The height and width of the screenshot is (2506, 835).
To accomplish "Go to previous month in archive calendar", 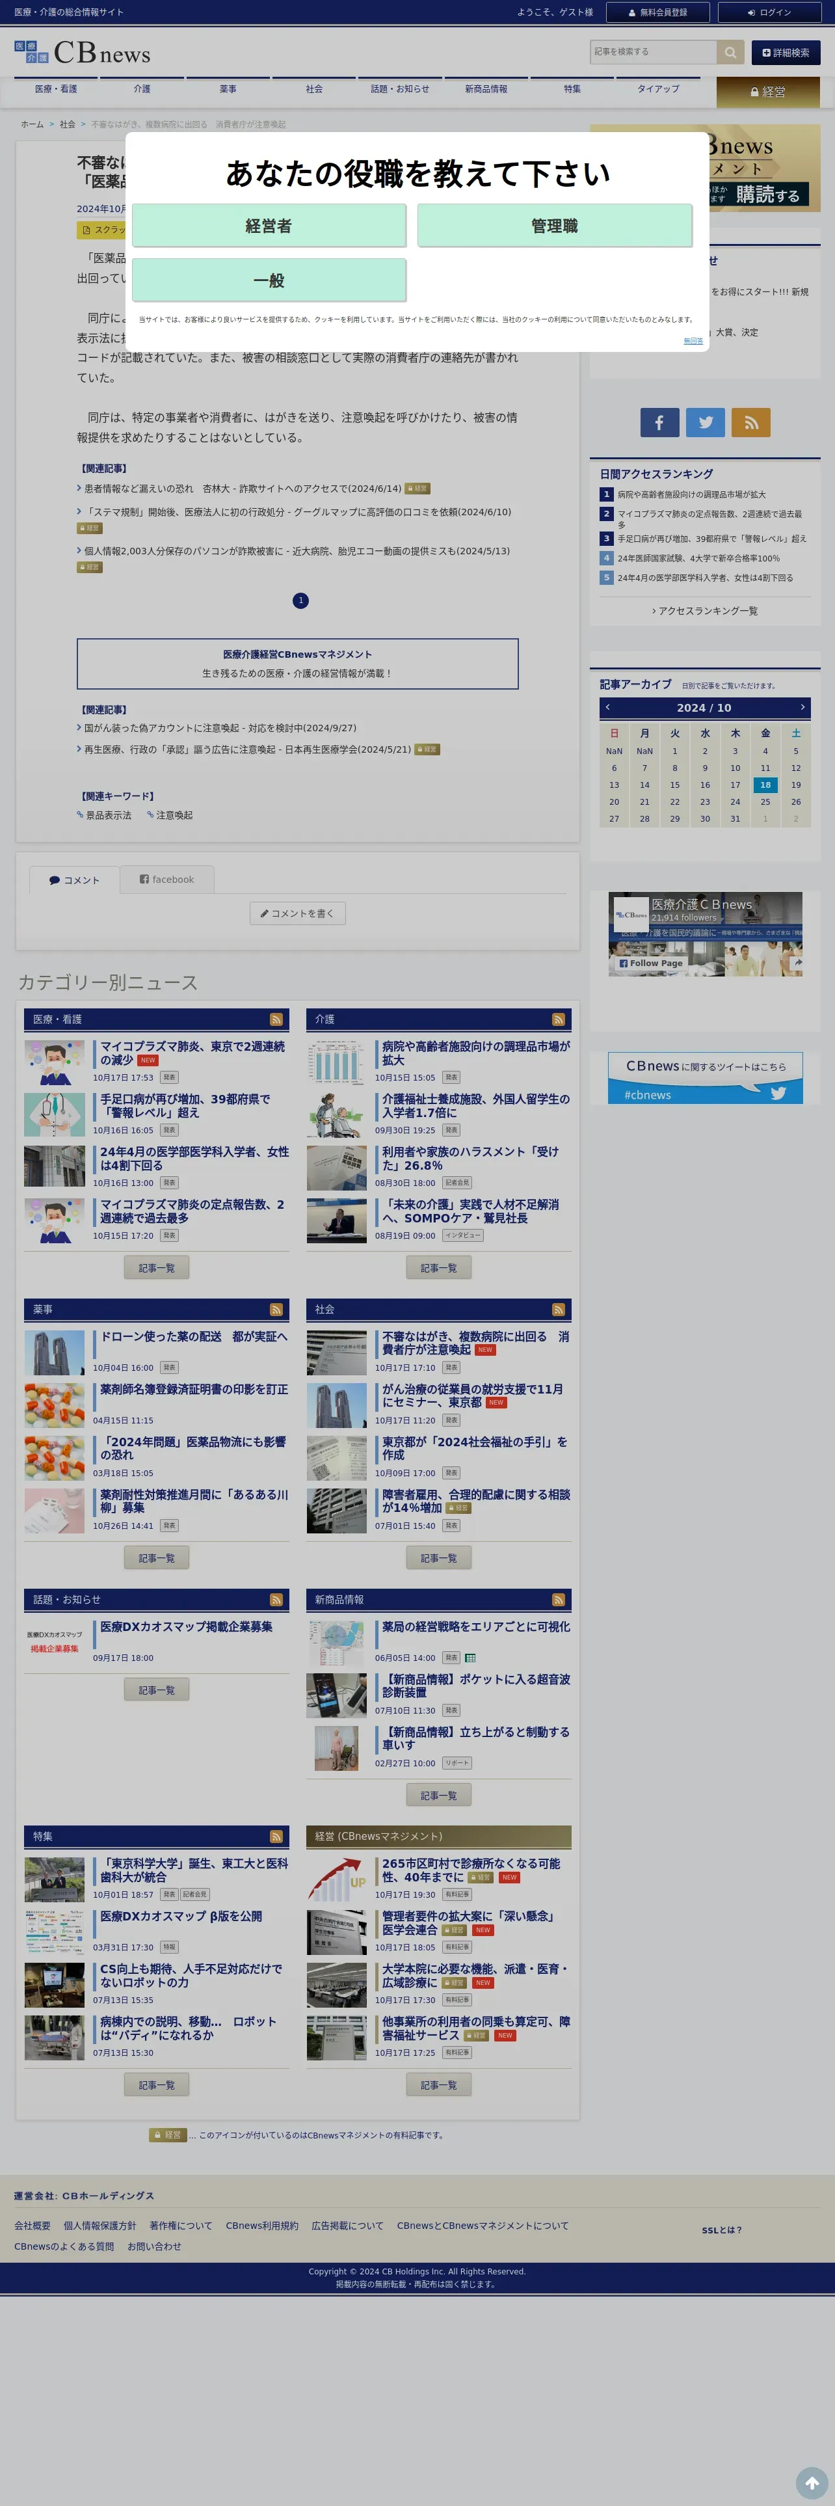I will click(x=607, y=707).
